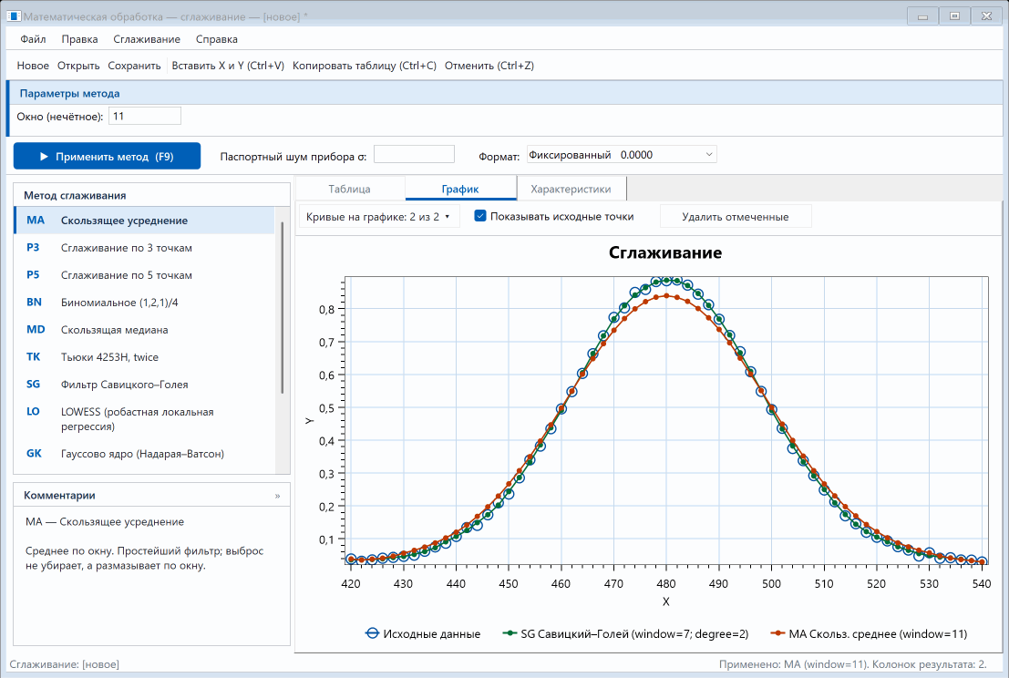Viewport: 1009px width, 678px height.
Task: Choose LO LOWESS regression method
Action: coord(144,419)
